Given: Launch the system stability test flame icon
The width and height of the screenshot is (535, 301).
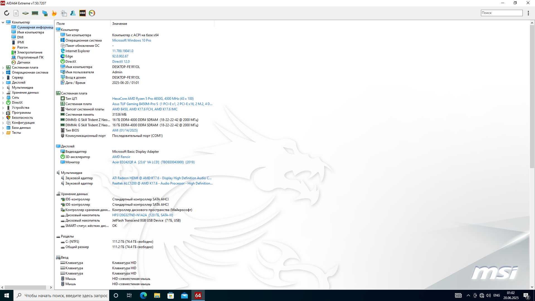Looking at the screenshot, I should 54,13.
